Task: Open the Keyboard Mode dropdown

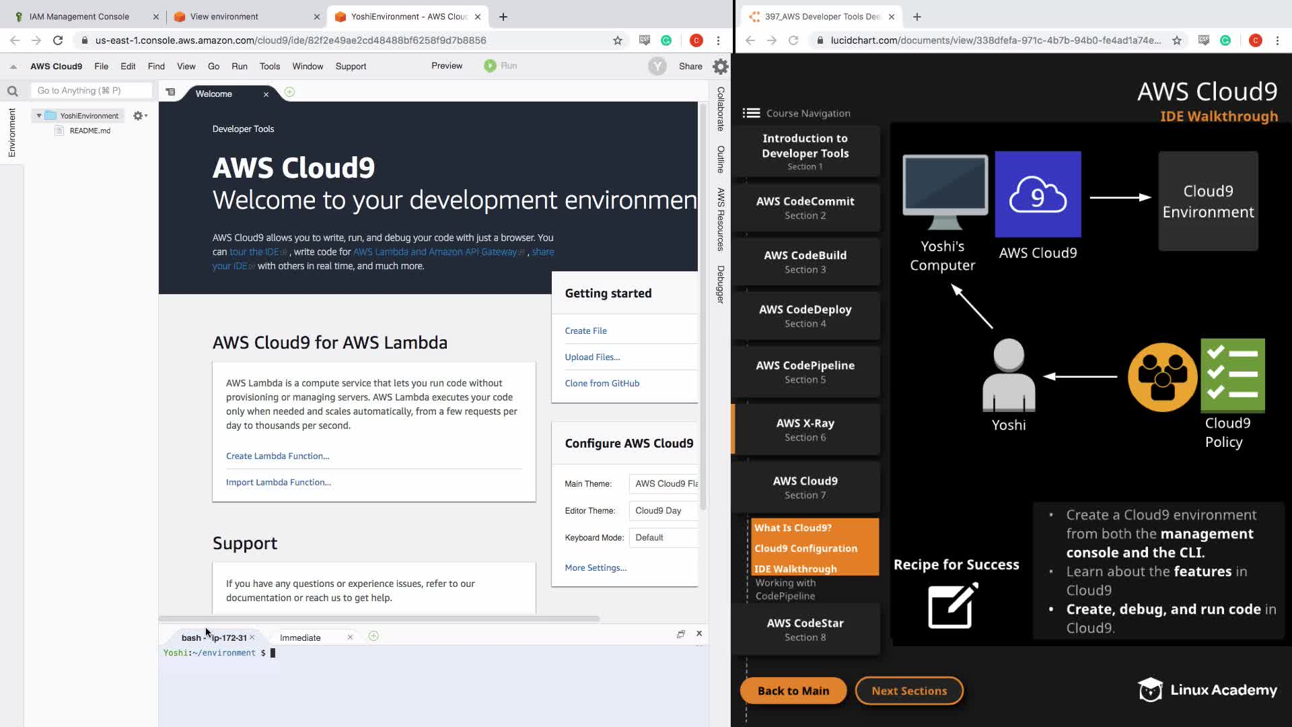Action: click(665, 537)
